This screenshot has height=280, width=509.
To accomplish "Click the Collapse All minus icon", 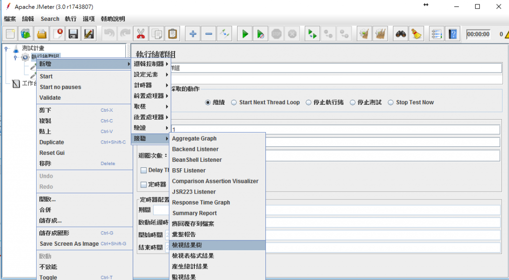I will (209, 34).
